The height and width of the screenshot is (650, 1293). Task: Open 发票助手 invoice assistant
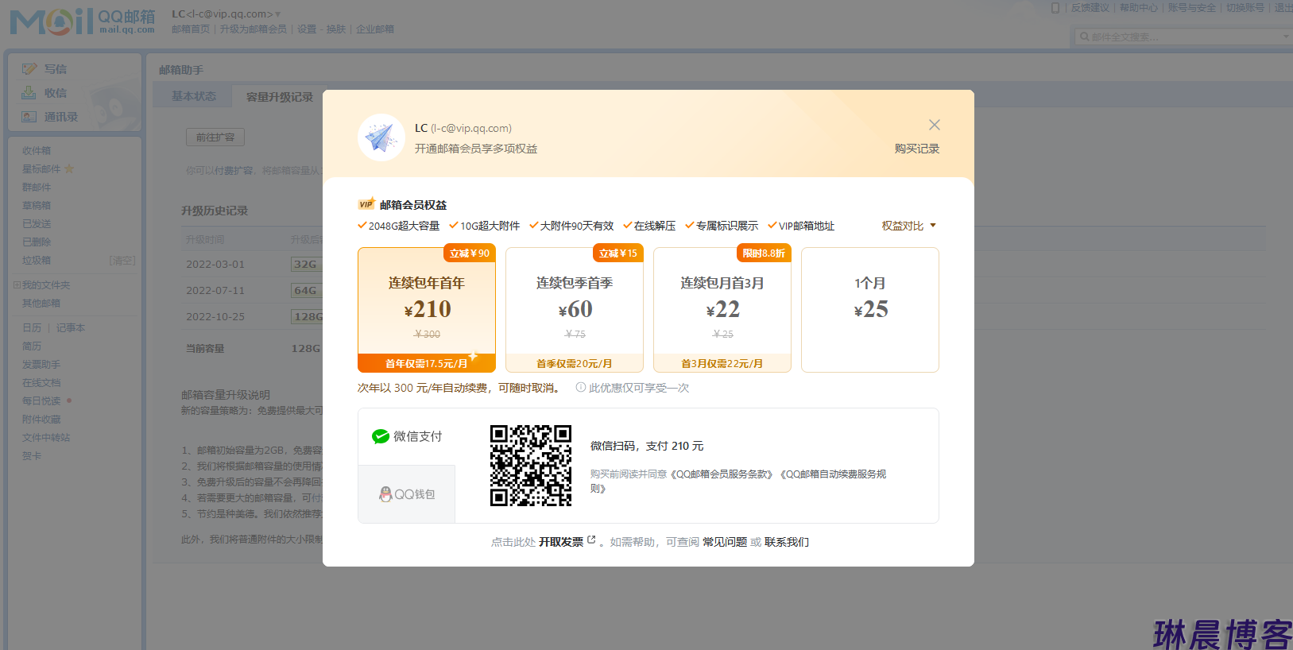pos(41,365)
